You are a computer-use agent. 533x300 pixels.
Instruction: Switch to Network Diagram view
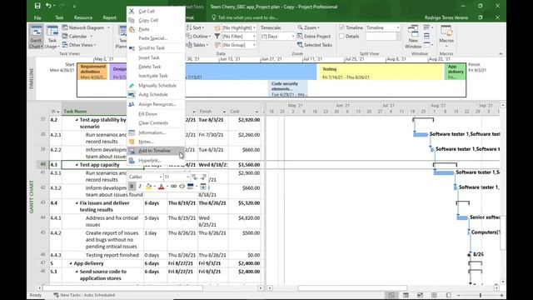(83, 27)
